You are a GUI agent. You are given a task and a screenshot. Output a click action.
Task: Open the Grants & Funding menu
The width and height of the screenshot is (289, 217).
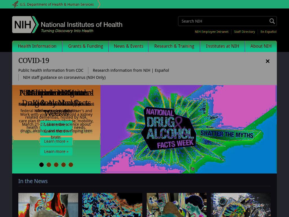86,46
